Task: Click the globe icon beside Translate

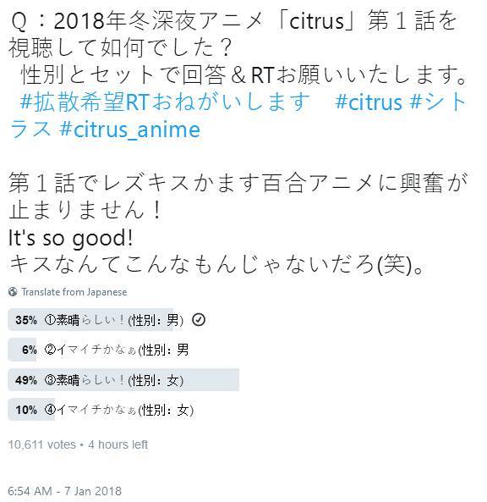Action: tap(13, 292)
